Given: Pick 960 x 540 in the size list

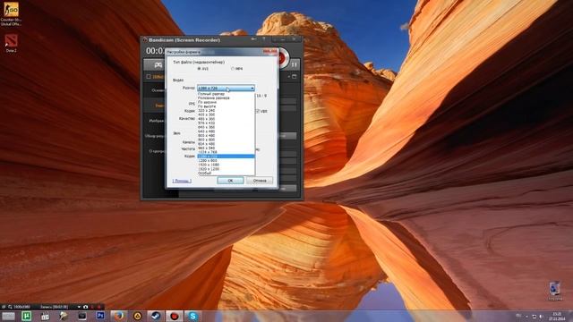Looking at the screenshot, I should [226, 148].
